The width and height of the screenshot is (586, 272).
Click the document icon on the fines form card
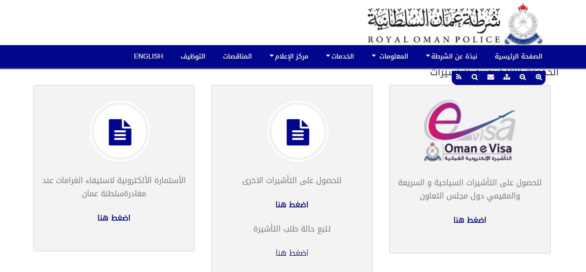pyautogui.click(x=120, y=131)
